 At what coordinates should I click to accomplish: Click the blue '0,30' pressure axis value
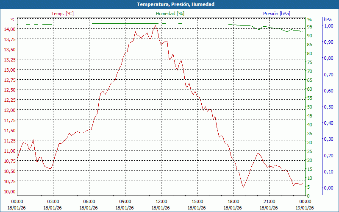coord(329,139)
